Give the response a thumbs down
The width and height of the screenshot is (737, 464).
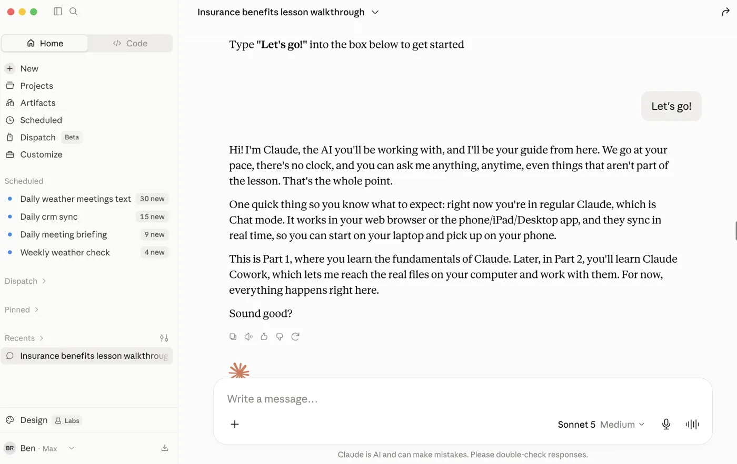[x=280, y=337]
